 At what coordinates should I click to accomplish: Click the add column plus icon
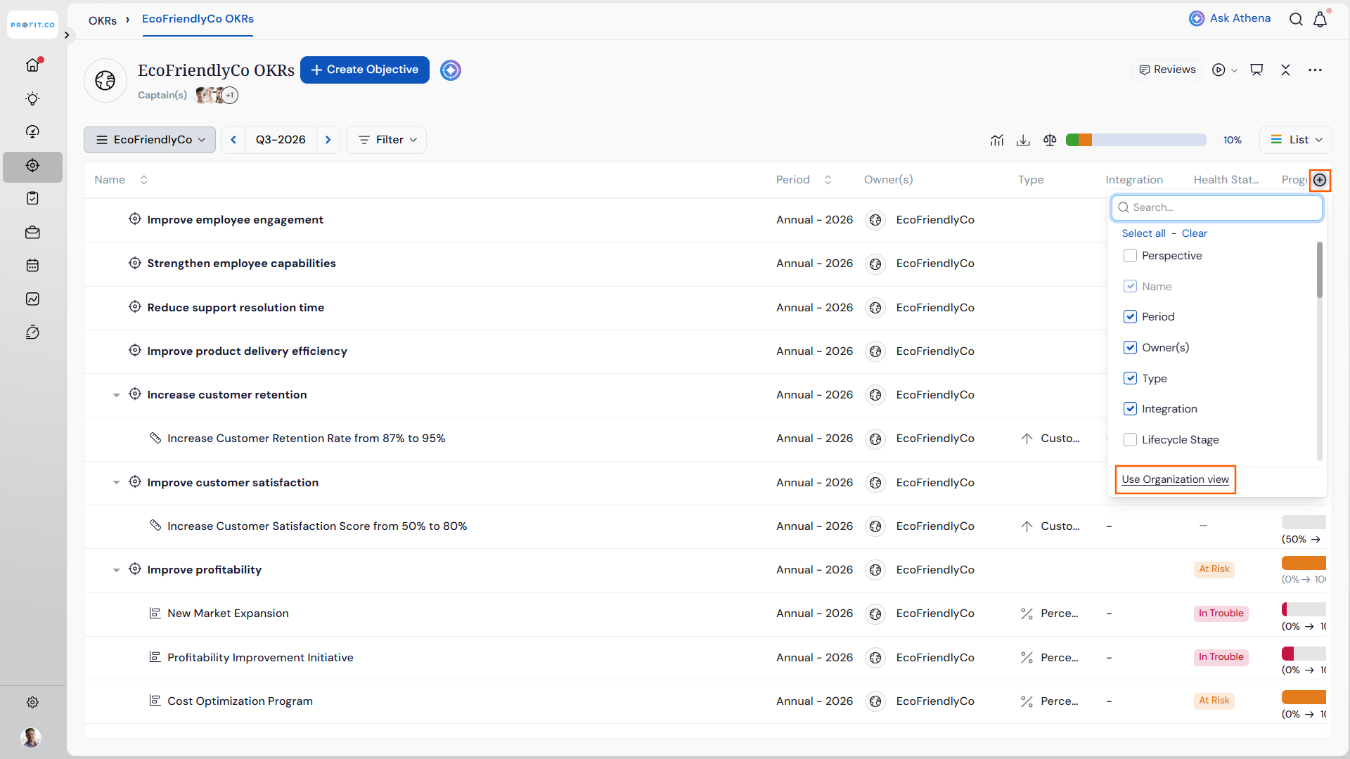coord(1320,180)
